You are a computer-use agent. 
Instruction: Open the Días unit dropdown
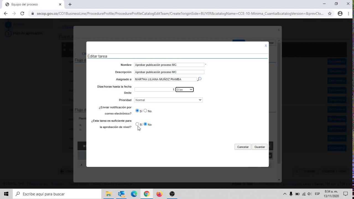coord(184,90)
